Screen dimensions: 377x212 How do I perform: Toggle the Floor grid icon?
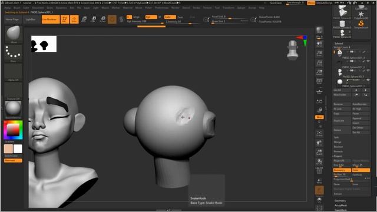[319, 92]
